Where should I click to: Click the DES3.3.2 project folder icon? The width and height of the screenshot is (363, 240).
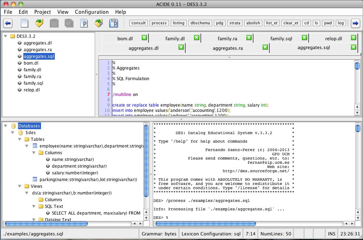pyautogui.click(x=13, y=36)
